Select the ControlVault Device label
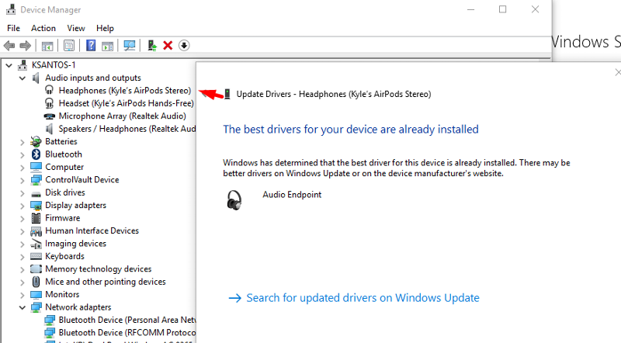The image size is (621, 343). tap(82, 180)
